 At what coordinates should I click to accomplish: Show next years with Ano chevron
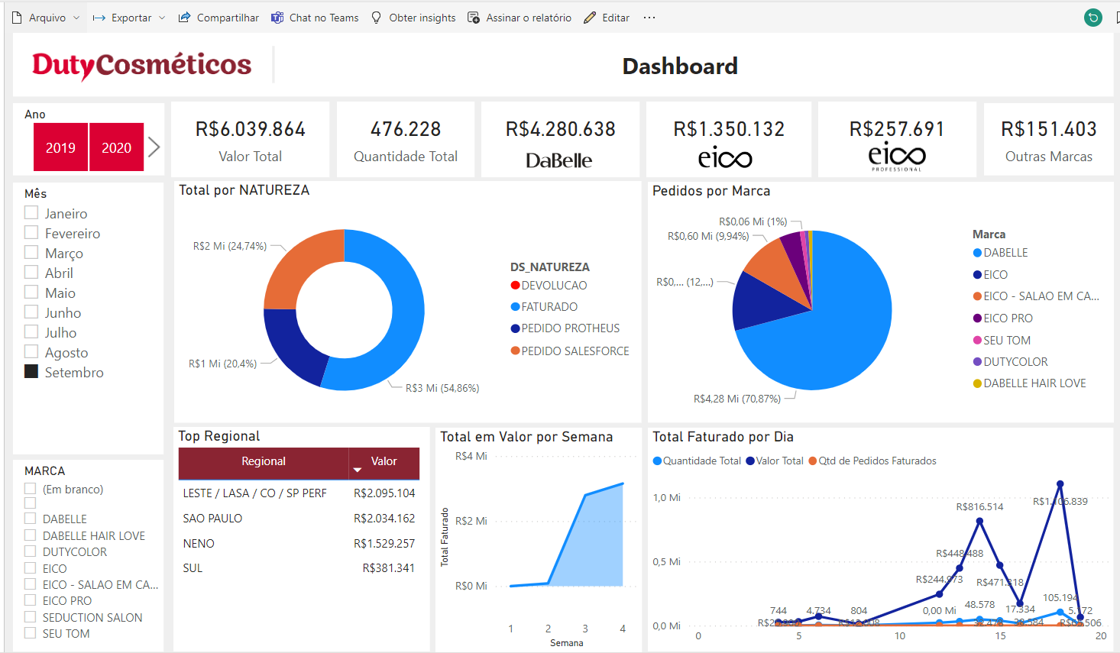154,147
